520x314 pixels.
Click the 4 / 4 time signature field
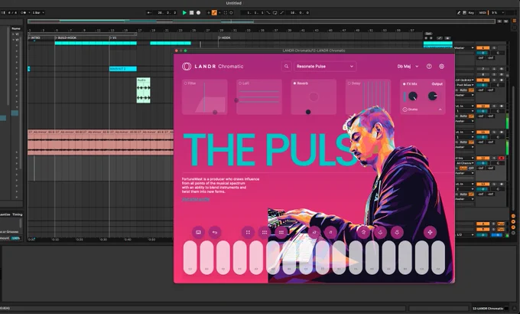pos(12,12)
